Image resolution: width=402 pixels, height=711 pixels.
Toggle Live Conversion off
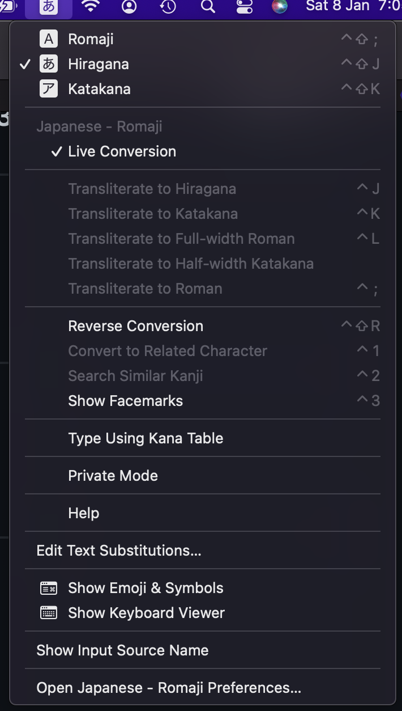click(x=203, y=151)
